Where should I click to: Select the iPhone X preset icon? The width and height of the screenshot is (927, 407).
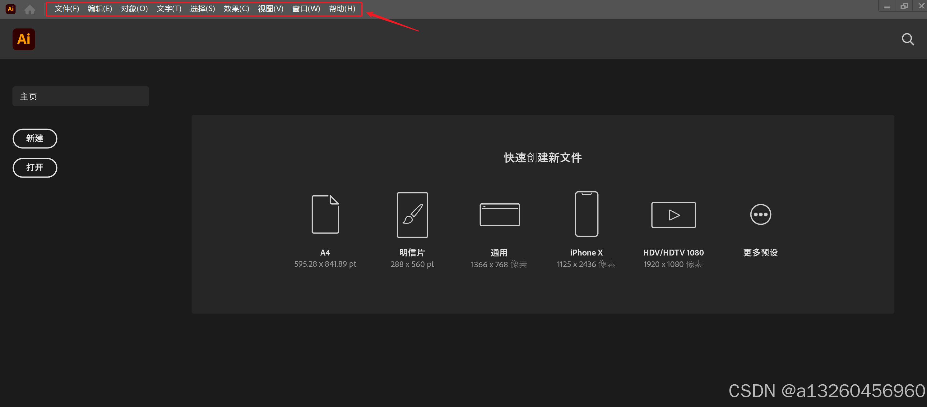pos(586,214)
